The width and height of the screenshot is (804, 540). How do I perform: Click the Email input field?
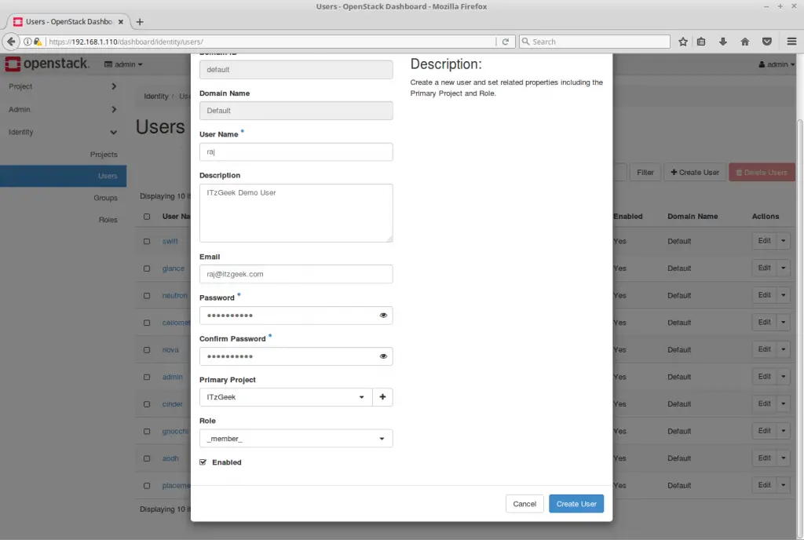(296, 274)
